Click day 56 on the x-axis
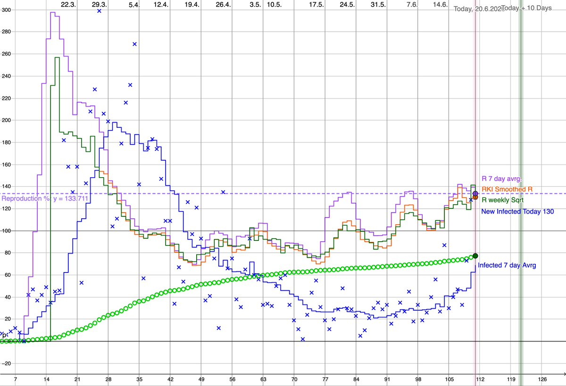Viewport: 566px width, 386px height. click(232, 379)
